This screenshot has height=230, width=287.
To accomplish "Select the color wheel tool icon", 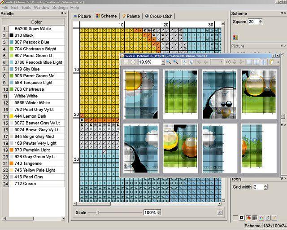I will coord(261,218).
